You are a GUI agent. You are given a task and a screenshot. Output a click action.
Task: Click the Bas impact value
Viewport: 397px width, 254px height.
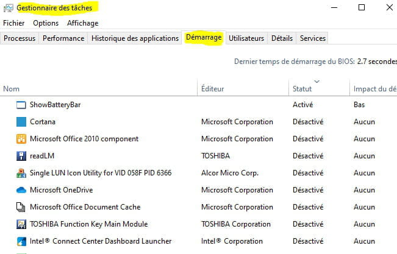coord(359,105)
